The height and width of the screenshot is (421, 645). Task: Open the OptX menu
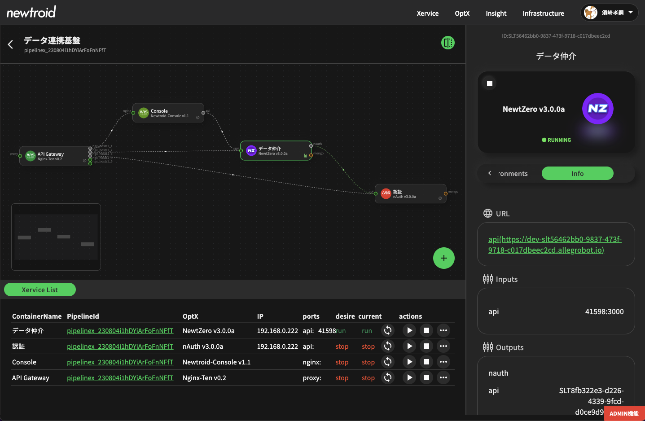coord(462,13)
